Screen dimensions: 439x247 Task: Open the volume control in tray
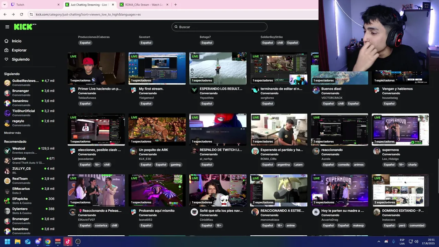click(x=416, y=242)
